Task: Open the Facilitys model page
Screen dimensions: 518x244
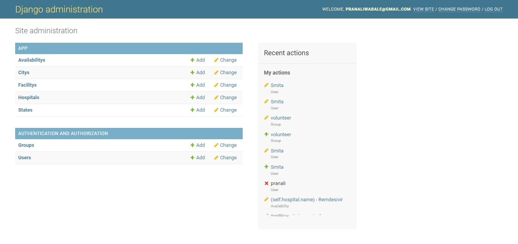Action: [x=27, y=85]
